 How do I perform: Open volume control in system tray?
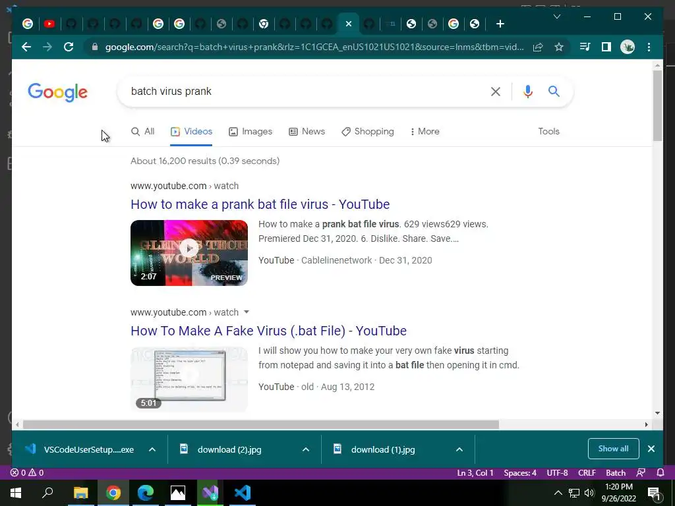point(589,493)
